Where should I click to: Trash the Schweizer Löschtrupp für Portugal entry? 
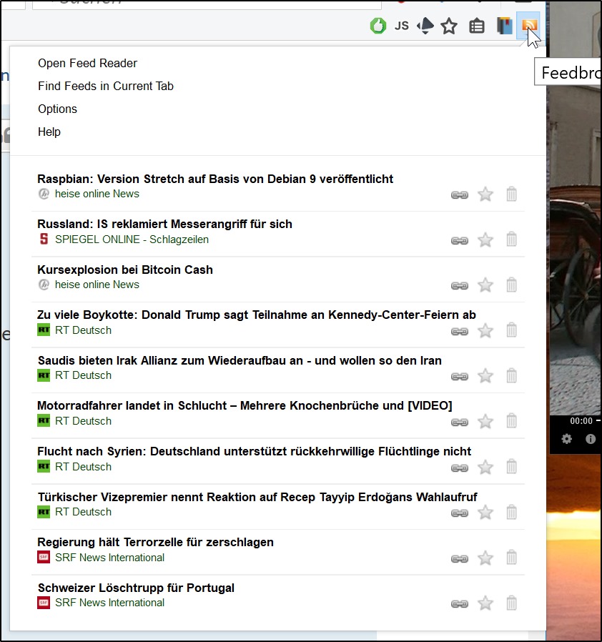pyautogui.click(x=511, y=603)
